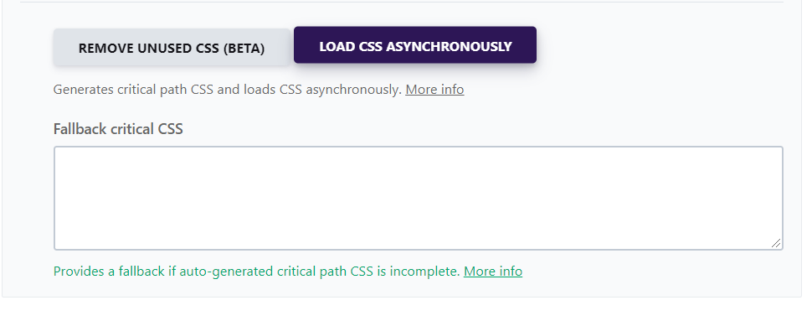Follow the link after 'loads CSS asynchronously.'

[434, 90]
